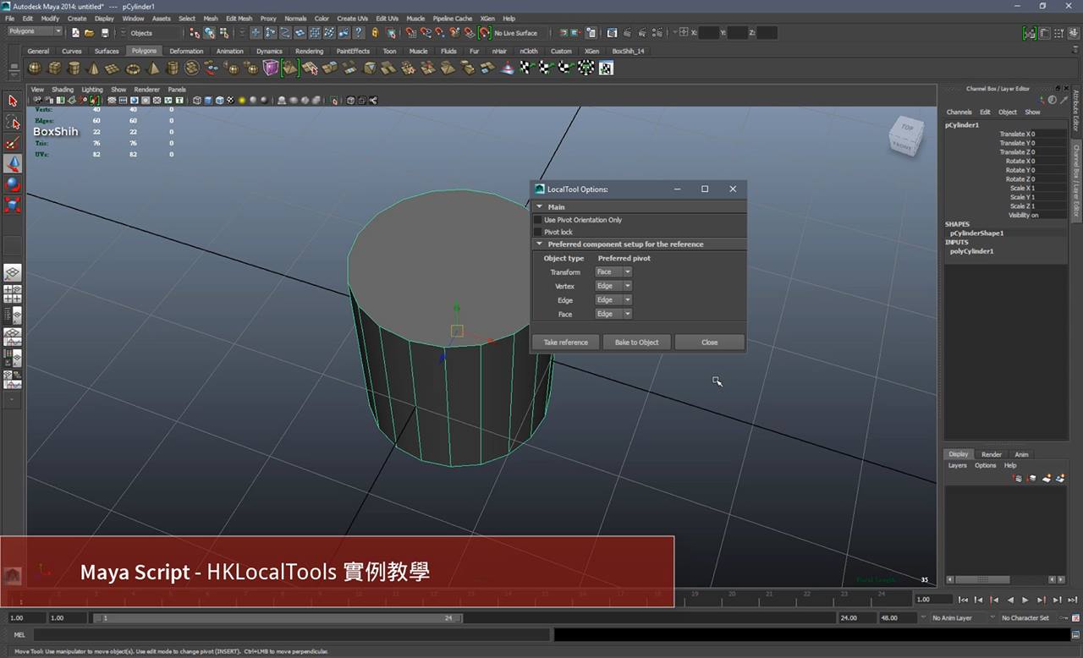
Task: Toggle film gate in viewport toolbar
Action: [x=124, y=100]
